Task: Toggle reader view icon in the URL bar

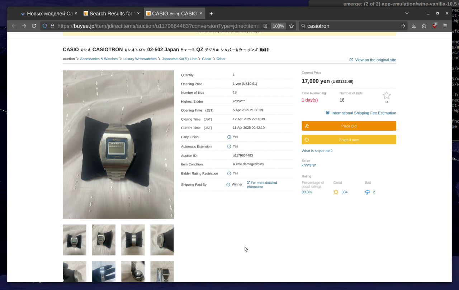Action: tap(265, 26)
